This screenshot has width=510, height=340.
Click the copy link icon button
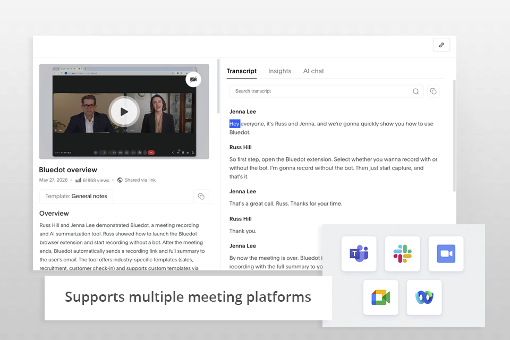[x=441, y=45]
